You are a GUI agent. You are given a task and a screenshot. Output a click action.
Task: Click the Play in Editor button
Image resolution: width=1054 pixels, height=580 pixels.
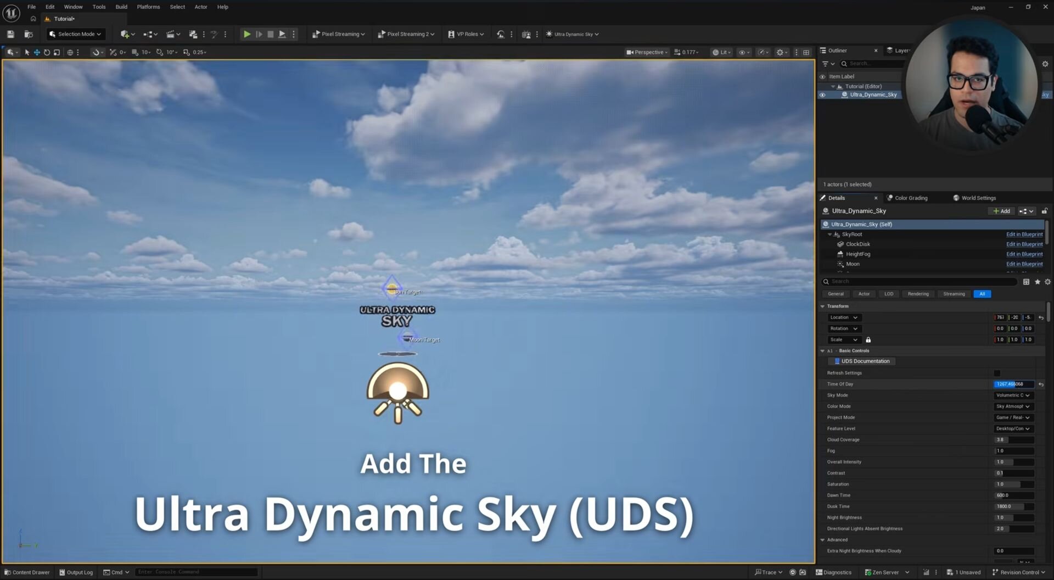(247, 34)
